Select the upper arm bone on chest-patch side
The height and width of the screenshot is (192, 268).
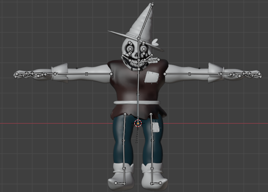tap(177, 74)
